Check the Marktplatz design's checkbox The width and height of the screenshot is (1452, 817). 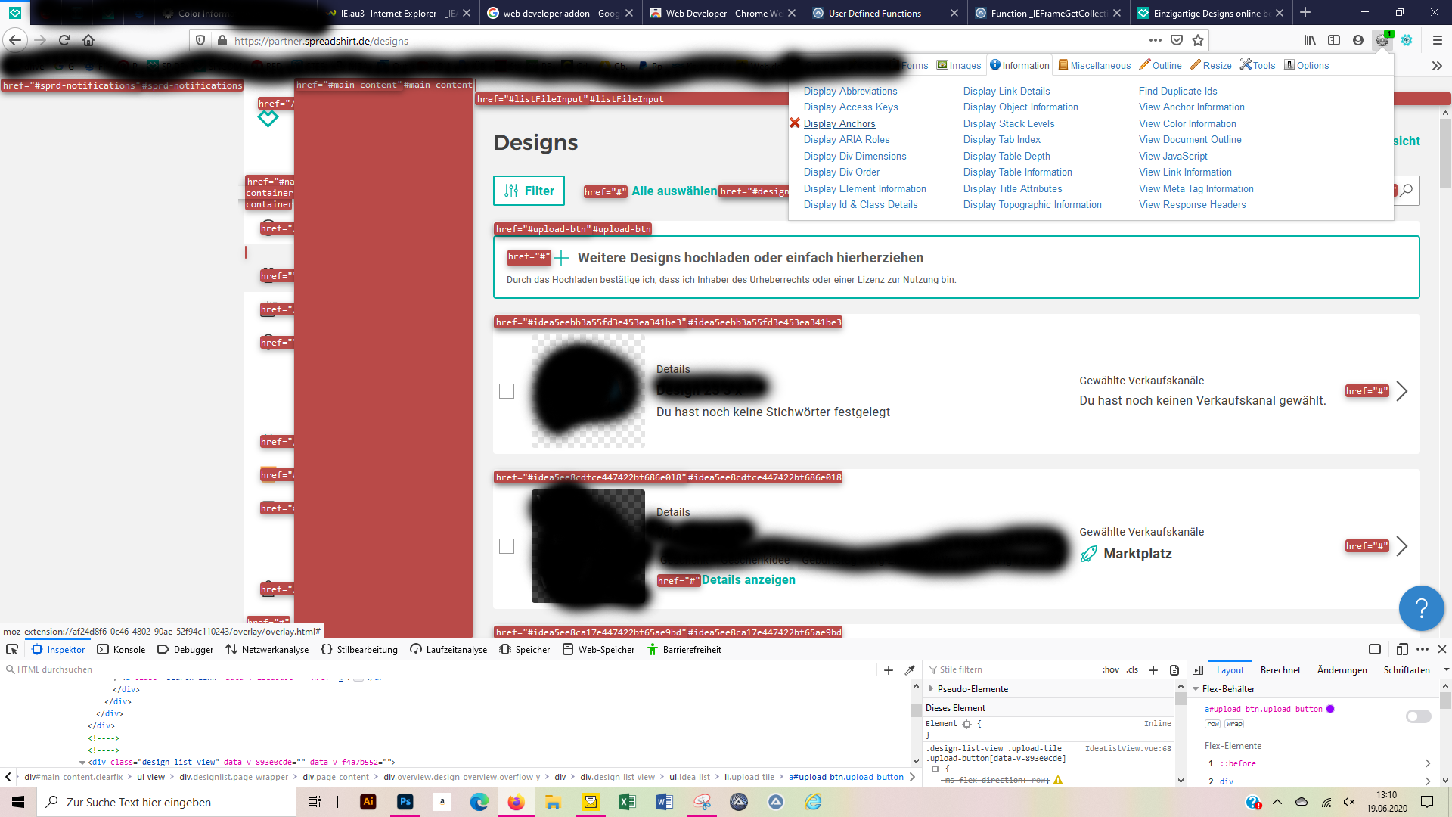pyautogui.click(x=507, y=546)
